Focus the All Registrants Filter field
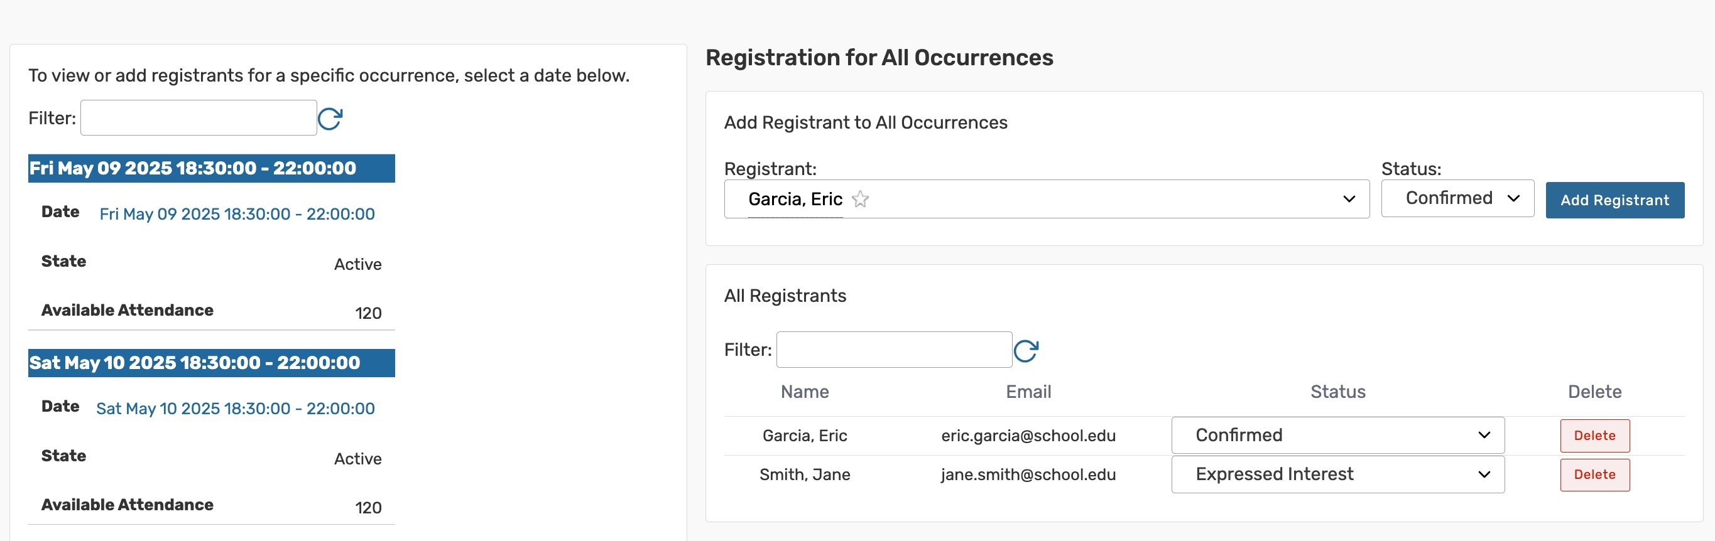The width and height of the screenshot is (1715, 541). pyautogui.click(x=893, y=350)
